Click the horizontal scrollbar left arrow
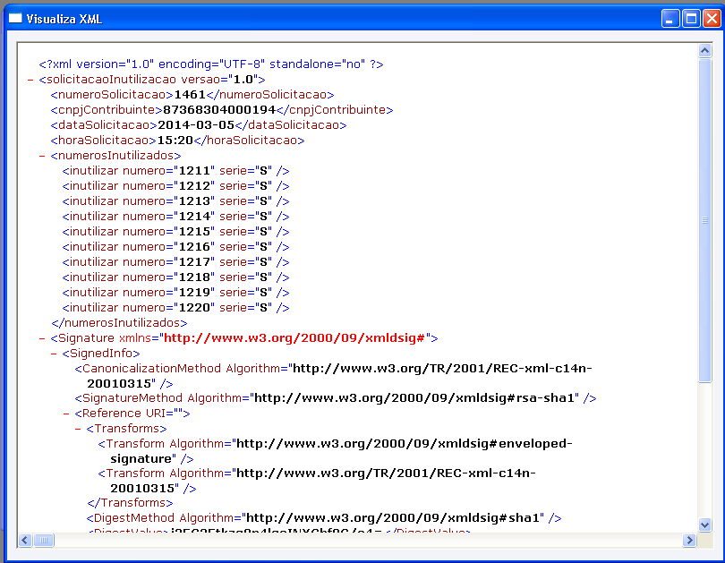Viewport: 725px width, 563px height. tap(25, 540)
